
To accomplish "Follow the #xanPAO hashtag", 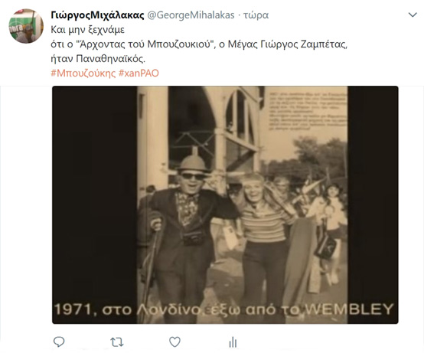I will (x=139, y=74).
